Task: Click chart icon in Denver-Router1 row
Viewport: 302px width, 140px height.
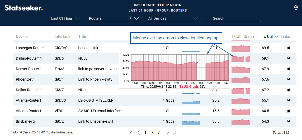Action: coord(288,69)
